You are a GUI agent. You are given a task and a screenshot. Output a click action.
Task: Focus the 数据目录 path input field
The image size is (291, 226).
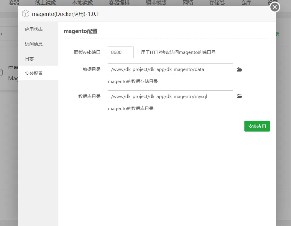click(x=170, y=69)
